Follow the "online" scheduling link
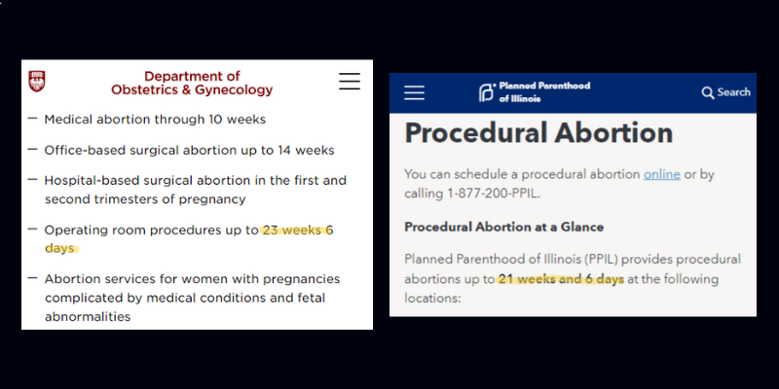Screen dimensions: 779x389 click(662, 173)
